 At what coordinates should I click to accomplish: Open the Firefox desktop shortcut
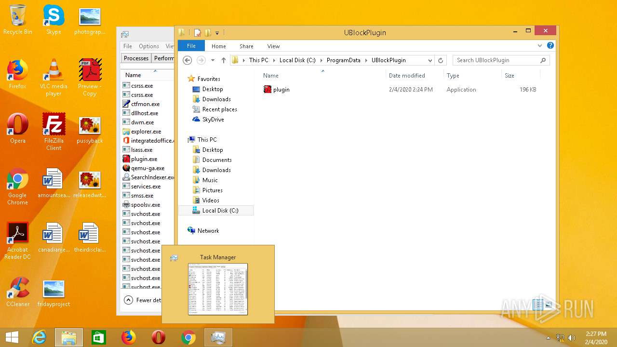point(17,74)
